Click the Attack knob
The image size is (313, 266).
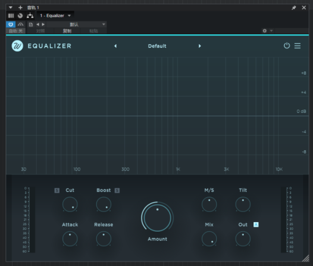pos(70,239)
